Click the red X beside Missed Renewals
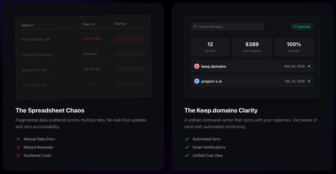The width and height of the screenshot is (336, 174). (18, 147)
